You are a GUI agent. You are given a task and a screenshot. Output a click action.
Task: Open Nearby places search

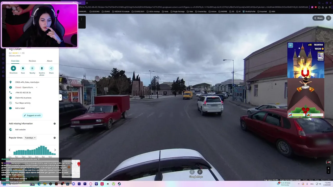point(32,68)
